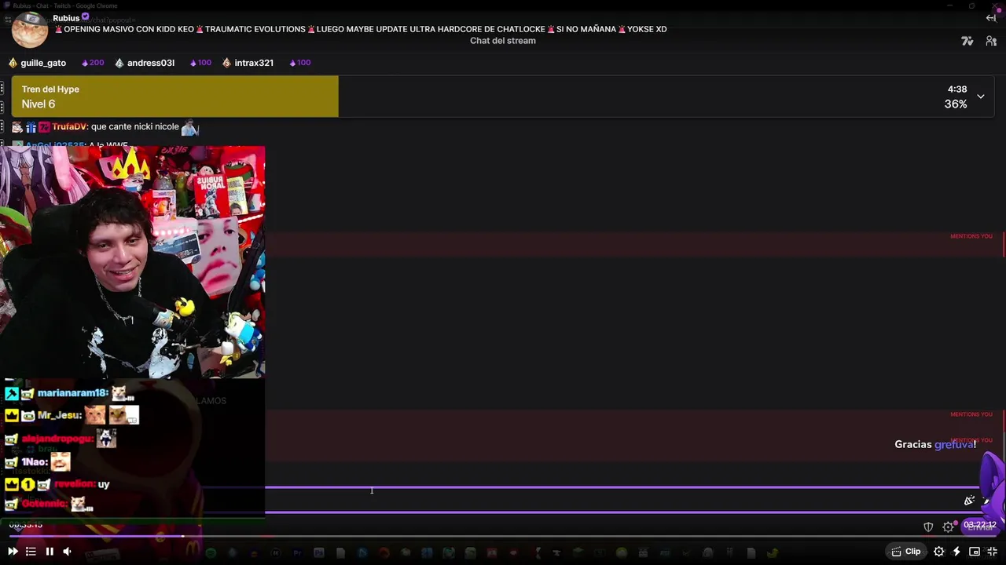Click the elapsed time 00:33:13
Viewport: 1006px width, 565px height.
click(26, 525)
